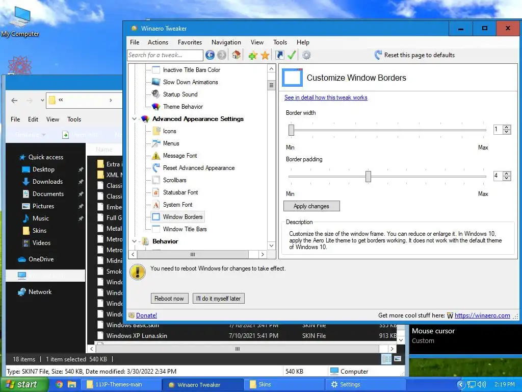Open the View menu in Winaero Tweaker
The height and width of the screenshot is (392, 522).
pyautogui.click(x=257, y=42)
